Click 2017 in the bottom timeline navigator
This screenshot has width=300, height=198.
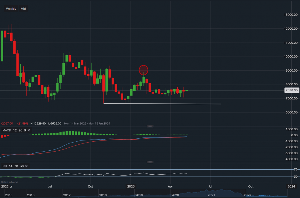(x=67, y=195)
